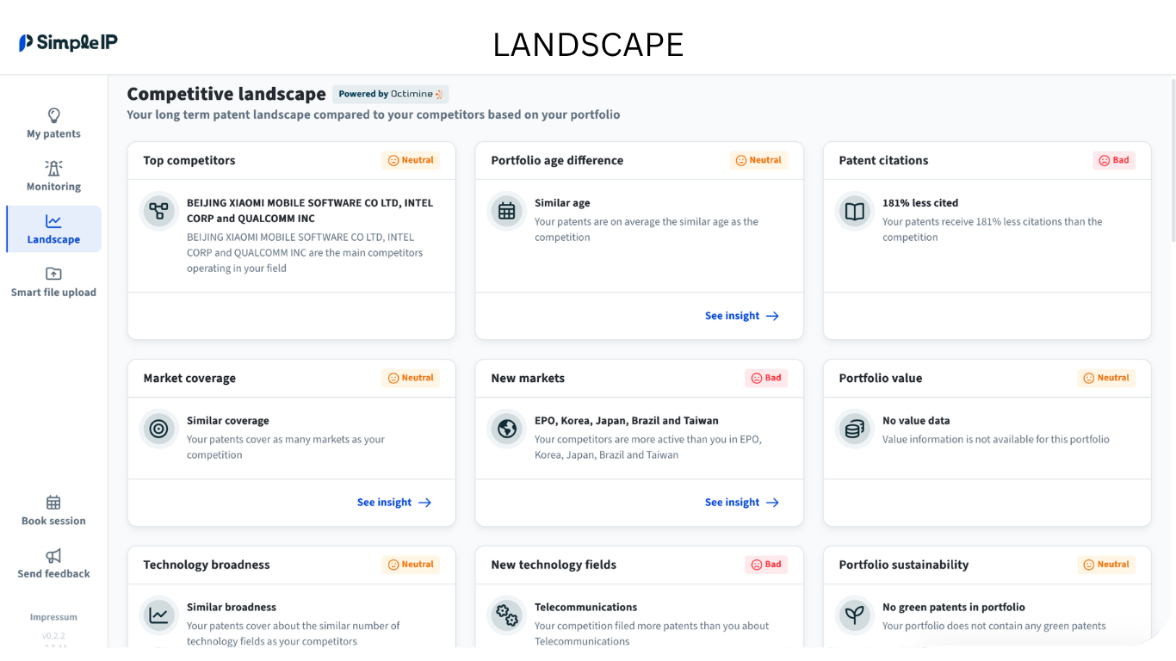The width and height of the screenshot is (1176, 661).
Task: Click the LANDSCAPE page title
Action: tap(588, 45)
